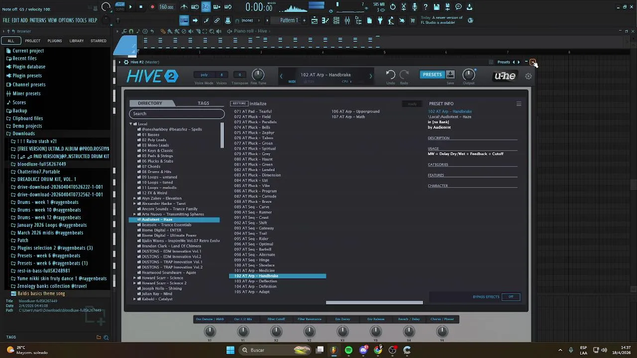Screen dimensions: 637x358
Task: Click the Save project floppy icon
Action: pyautogui.click(x=436, y=7)
